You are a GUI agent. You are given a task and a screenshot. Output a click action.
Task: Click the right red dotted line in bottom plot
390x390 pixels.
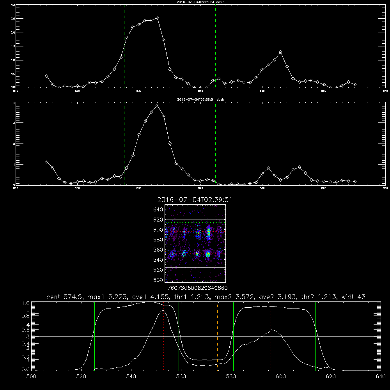click(x=271, y=336)
